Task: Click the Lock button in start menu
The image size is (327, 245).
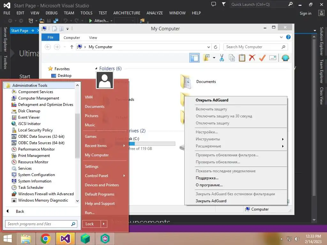Action: 92,224
